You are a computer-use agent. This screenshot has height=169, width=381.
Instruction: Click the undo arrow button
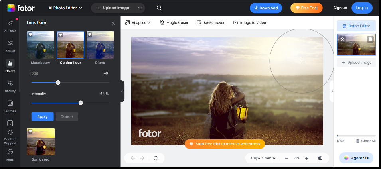[133, 158]
